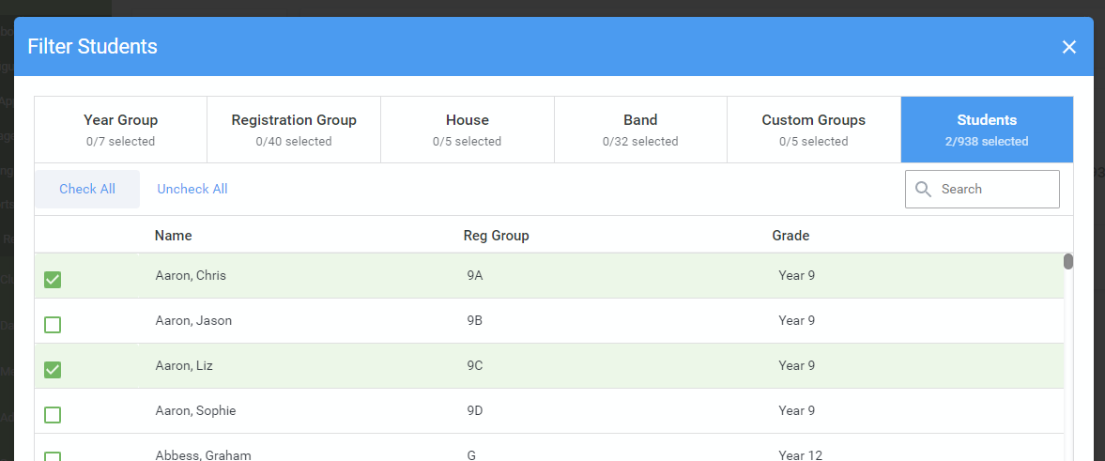
Task: Click the Grade column header
Action: (x=790, y=236)
